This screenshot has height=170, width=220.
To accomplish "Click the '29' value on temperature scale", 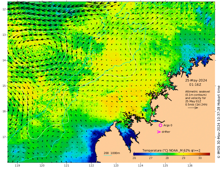I will (183, 158).
